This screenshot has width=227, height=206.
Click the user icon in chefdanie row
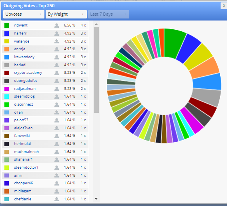(56, 199)
